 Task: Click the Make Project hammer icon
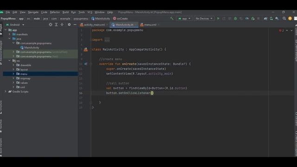172,19
